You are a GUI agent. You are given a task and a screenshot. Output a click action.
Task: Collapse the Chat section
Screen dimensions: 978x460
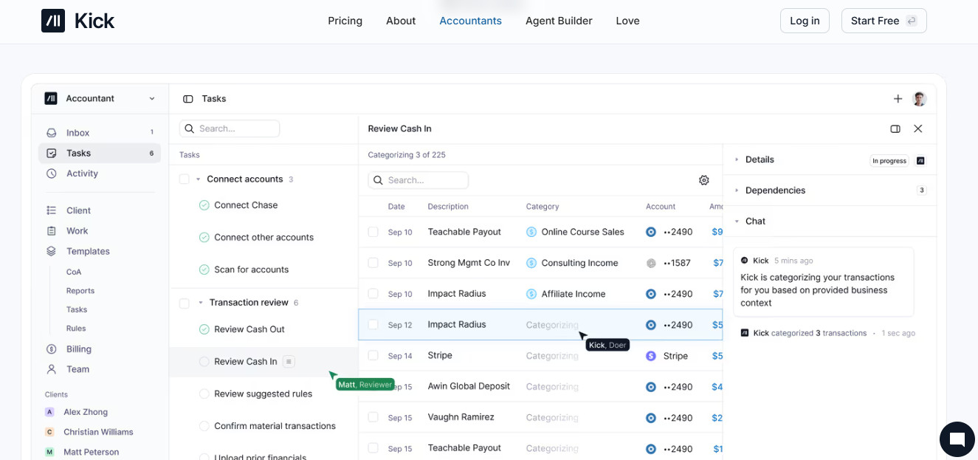pos(737,222)
